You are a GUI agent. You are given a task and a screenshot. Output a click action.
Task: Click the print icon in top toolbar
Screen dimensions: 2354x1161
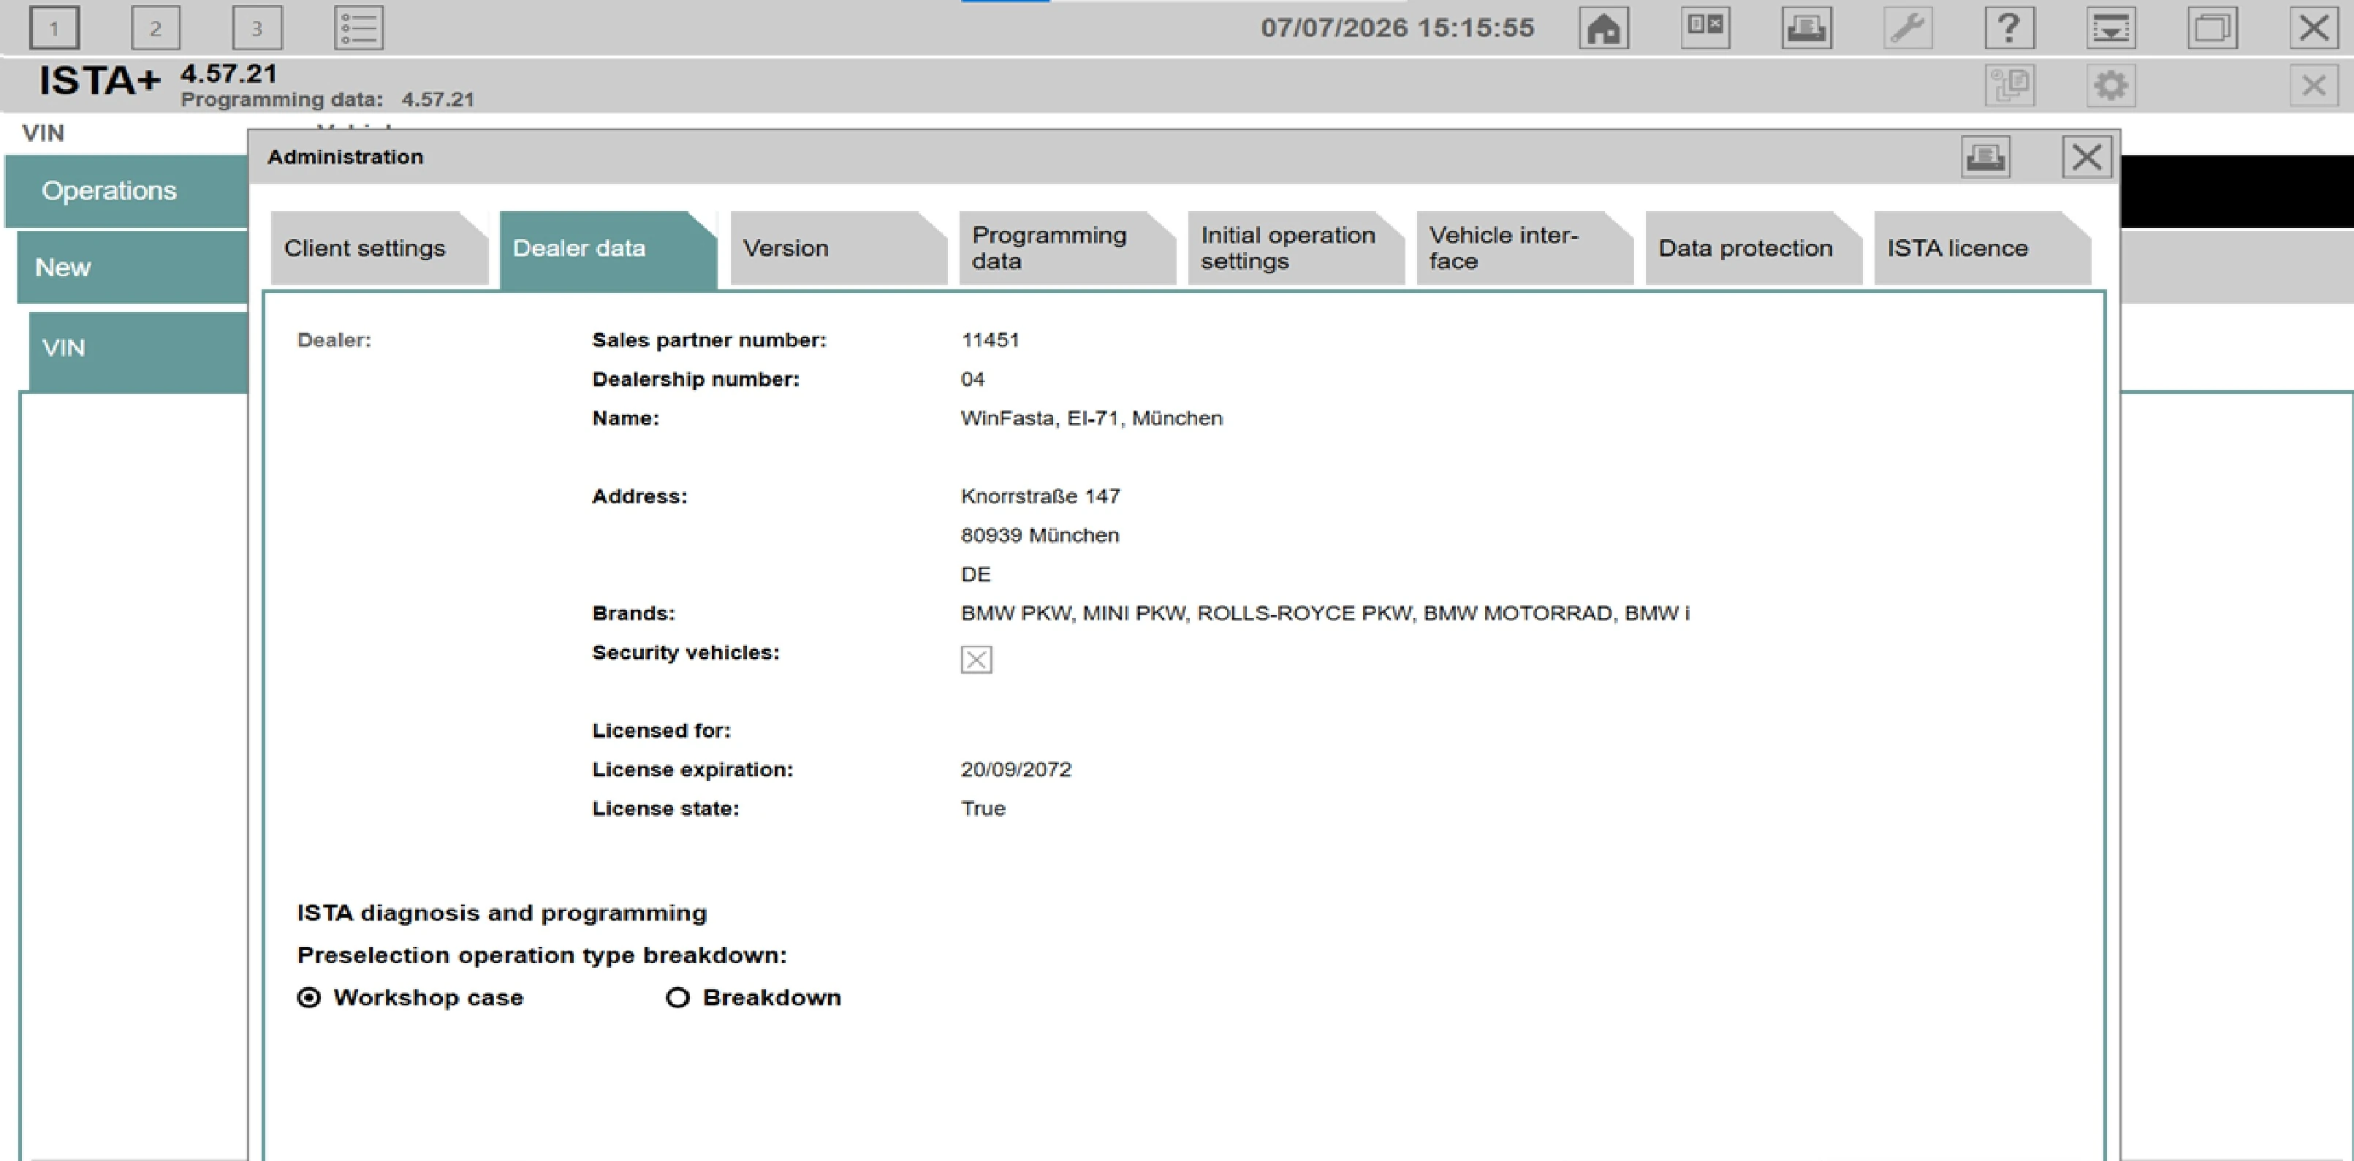tap(1807, 28)
